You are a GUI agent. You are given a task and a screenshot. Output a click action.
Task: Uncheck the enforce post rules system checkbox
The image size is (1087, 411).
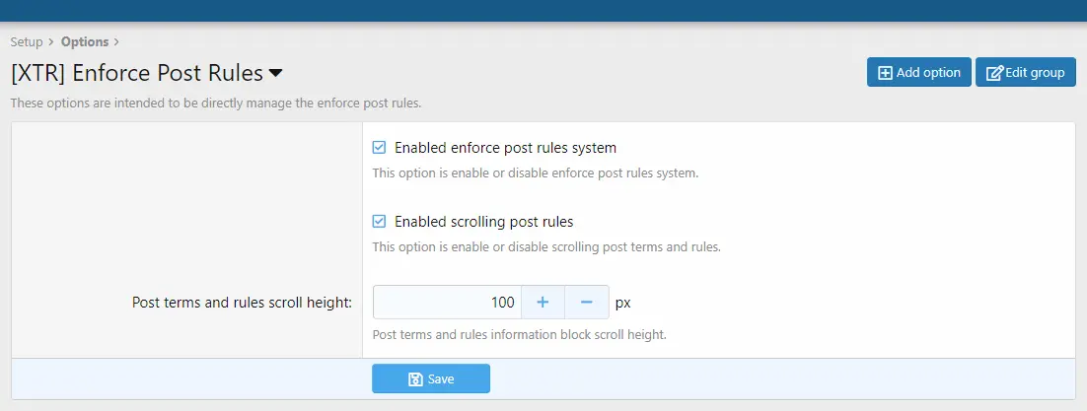pyautogui.click(x=379, y=147)
